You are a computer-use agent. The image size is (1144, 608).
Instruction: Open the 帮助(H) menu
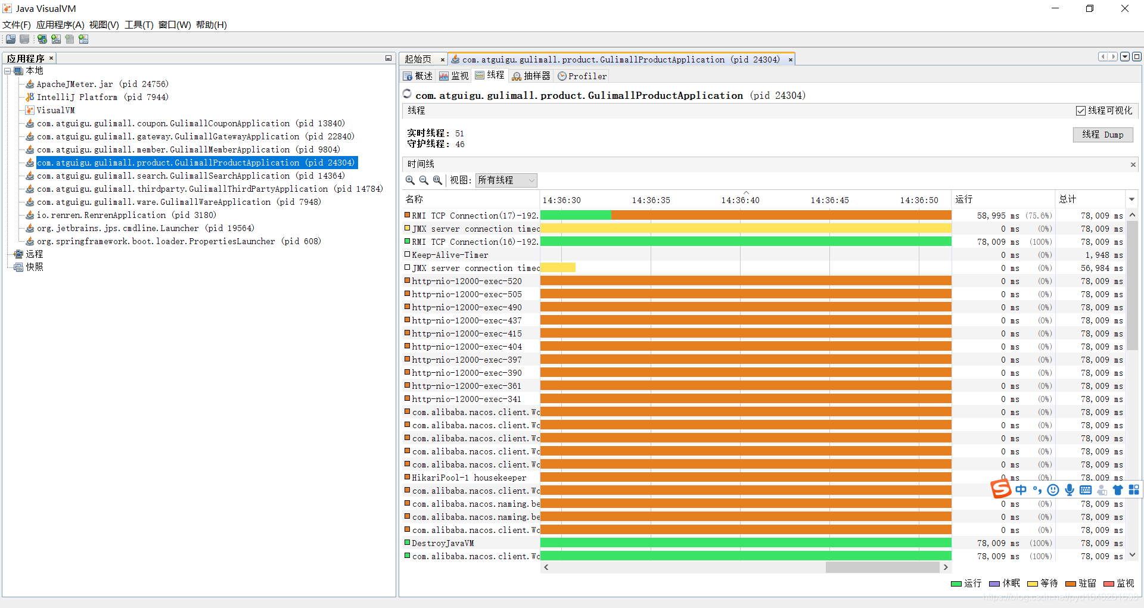(x=212, y=24)
